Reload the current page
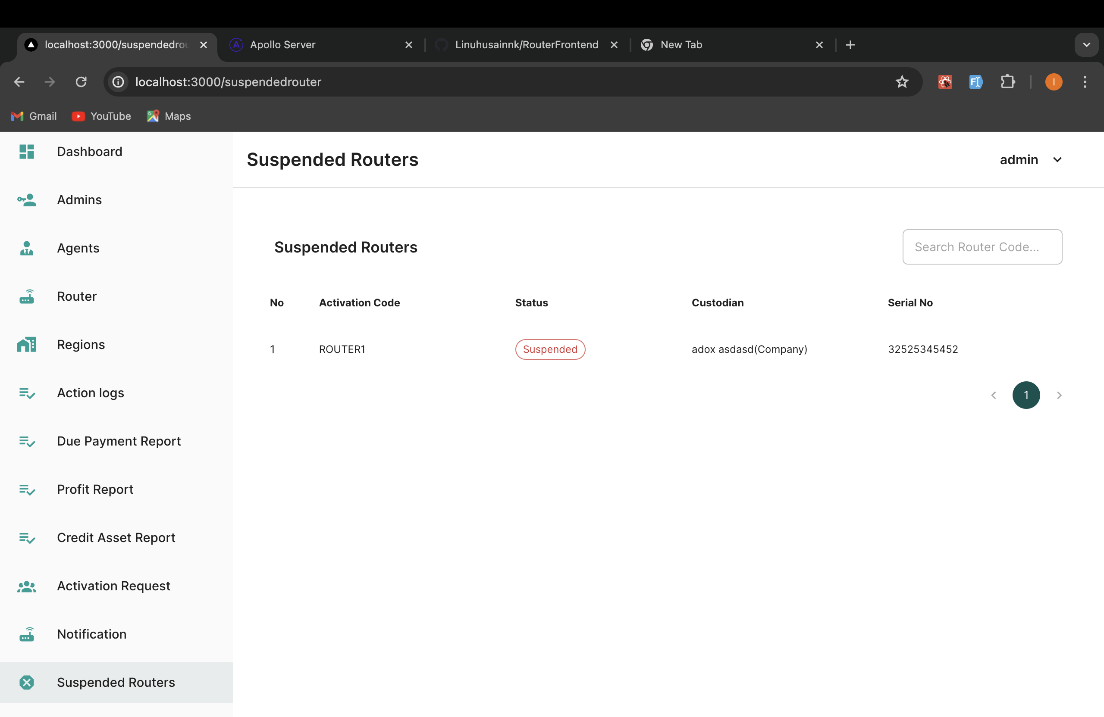This screenshot has width=1104, height=717. click(x=81, y=82)
